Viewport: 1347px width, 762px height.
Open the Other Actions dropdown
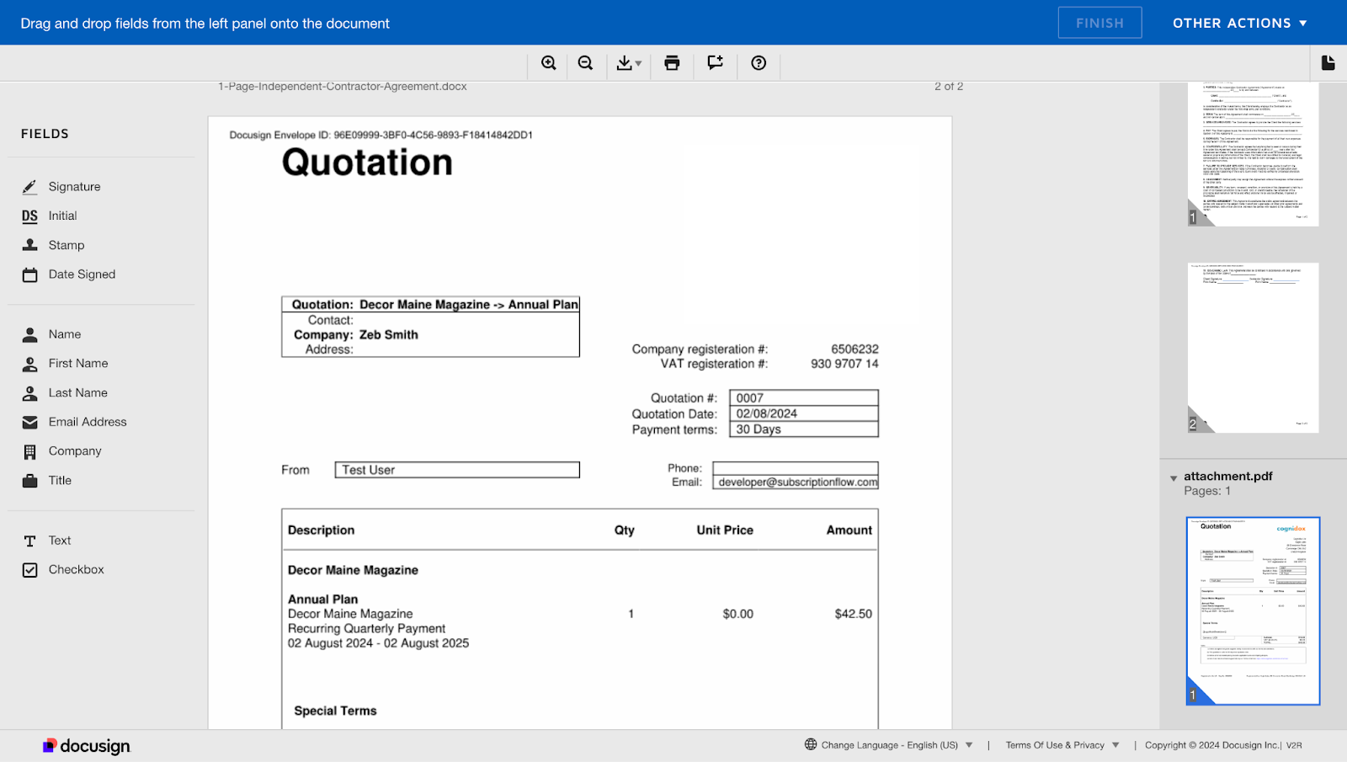(x=1239, y=23)
